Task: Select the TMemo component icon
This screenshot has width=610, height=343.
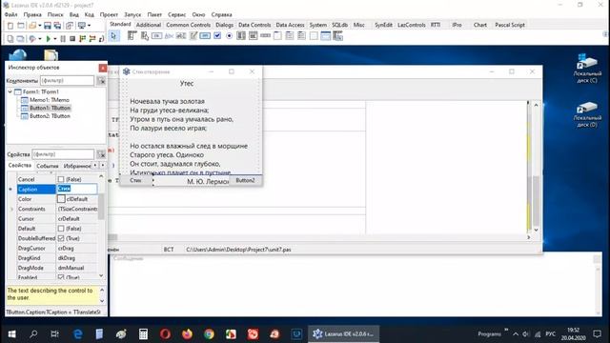Action: pos(193,36)
